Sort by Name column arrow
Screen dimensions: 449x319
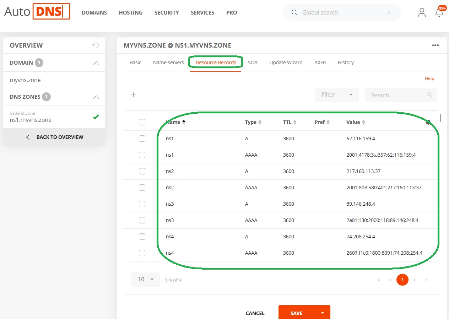(x=184, y=122)
